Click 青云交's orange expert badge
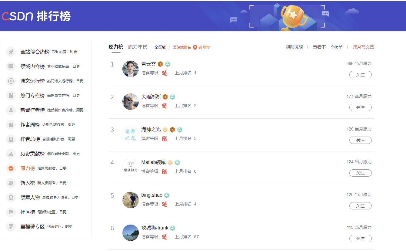 click(160, 64)
